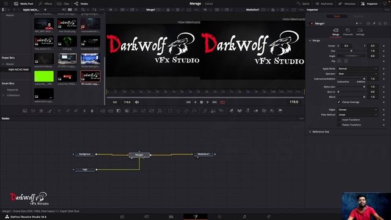Switch to the Media page icon
391x220 pixels.
[122, 217]
